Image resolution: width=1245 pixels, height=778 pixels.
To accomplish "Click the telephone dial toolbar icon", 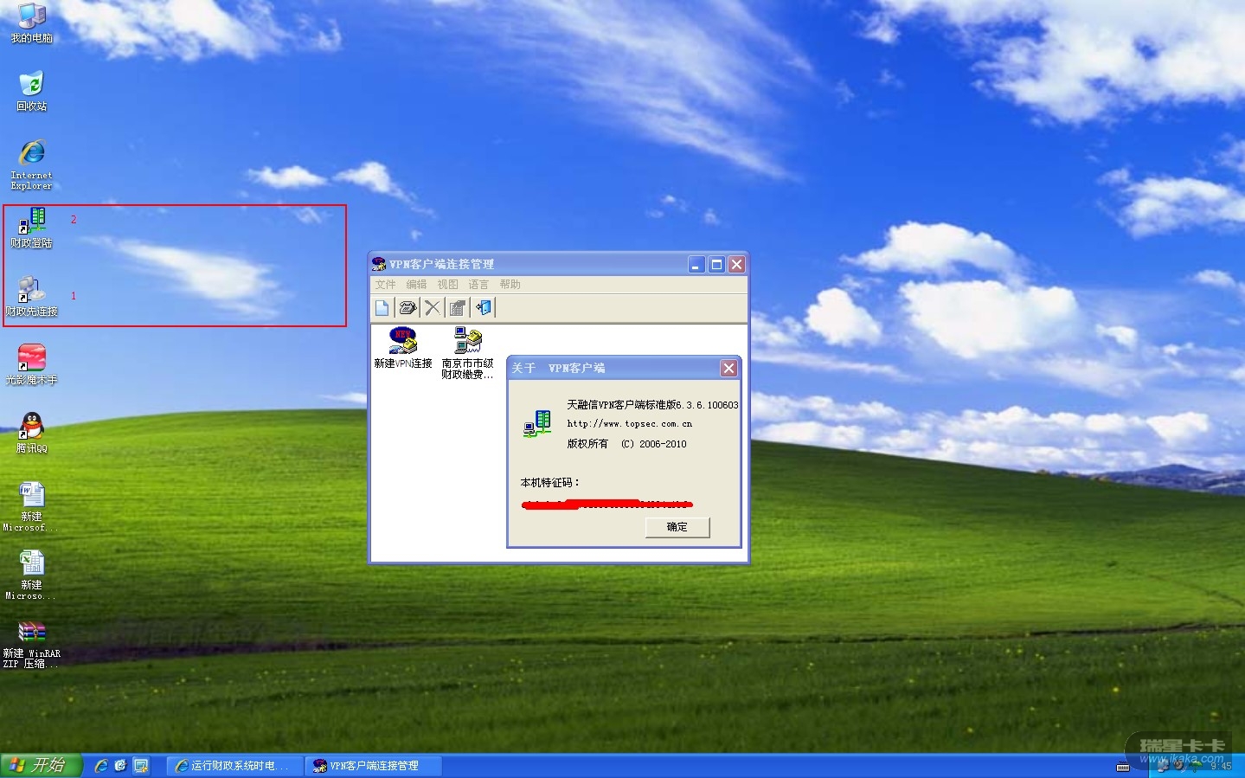I will point(408,307).
